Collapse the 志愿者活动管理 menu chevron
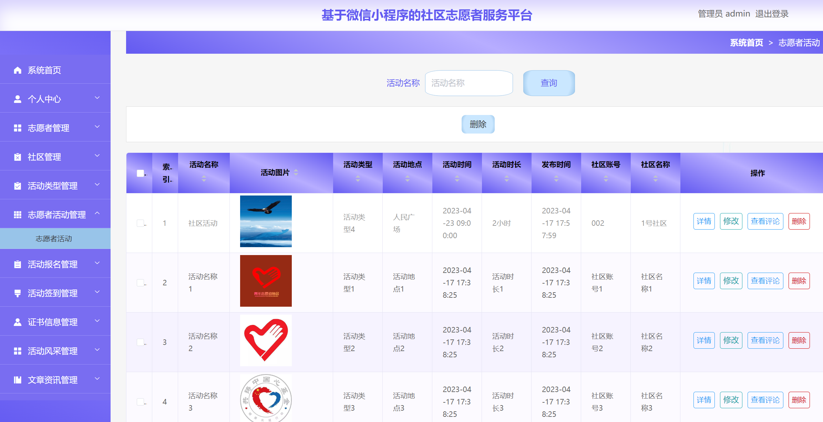Image resolution: width=823 pixels, height=422 pixels. (x=97, y=214)
